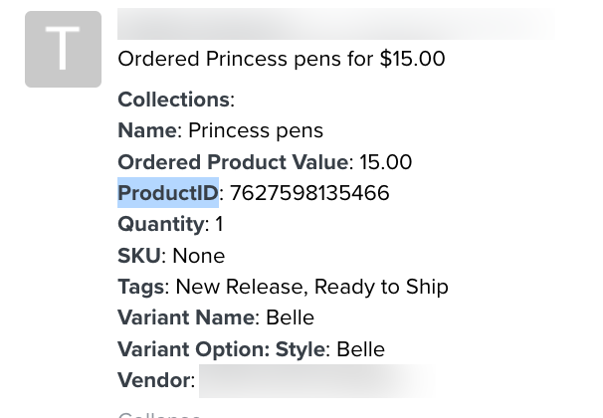The width and height of the screenshot is (603, 418).
Task: Click the Variant Name label
Action: coord(185,317)
